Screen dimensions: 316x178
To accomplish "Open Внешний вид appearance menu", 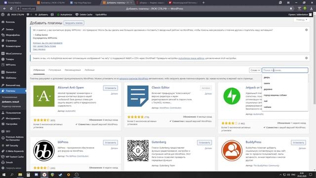I will pyautogui.click(x=13, y=85).
